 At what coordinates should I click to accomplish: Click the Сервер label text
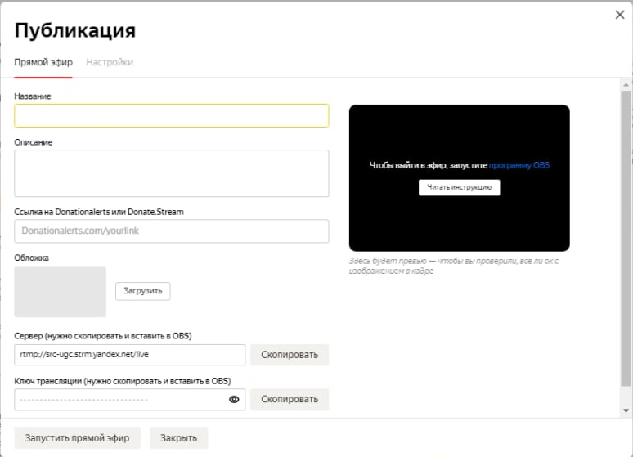(x=103, y=336)
